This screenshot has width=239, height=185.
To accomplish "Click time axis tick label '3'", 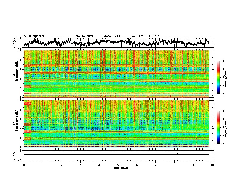I will coord(80,165).
